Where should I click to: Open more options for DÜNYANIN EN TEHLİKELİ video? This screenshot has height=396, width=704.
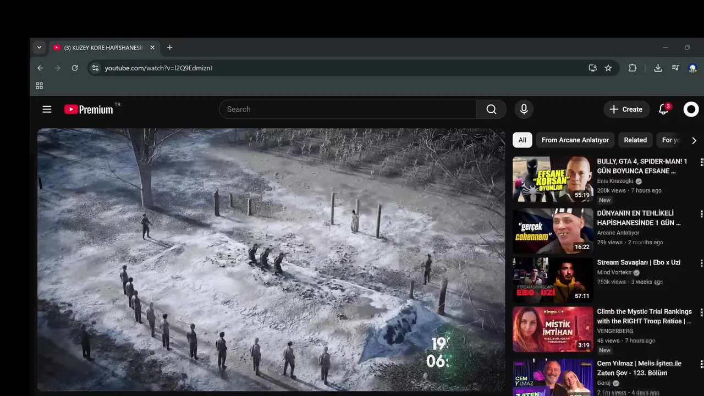pos(701,214)
